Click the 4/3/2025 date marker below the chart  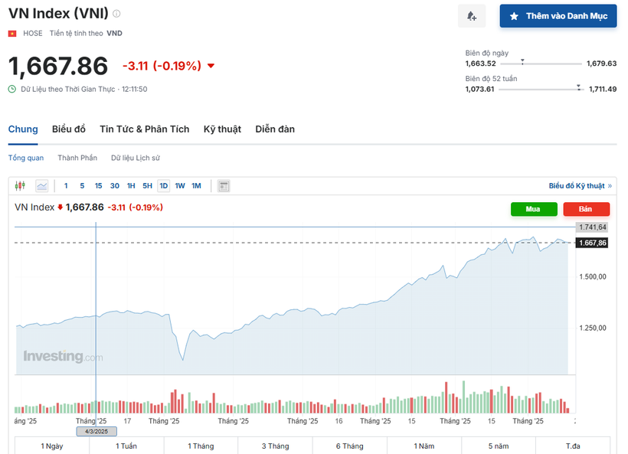(96, 431)
